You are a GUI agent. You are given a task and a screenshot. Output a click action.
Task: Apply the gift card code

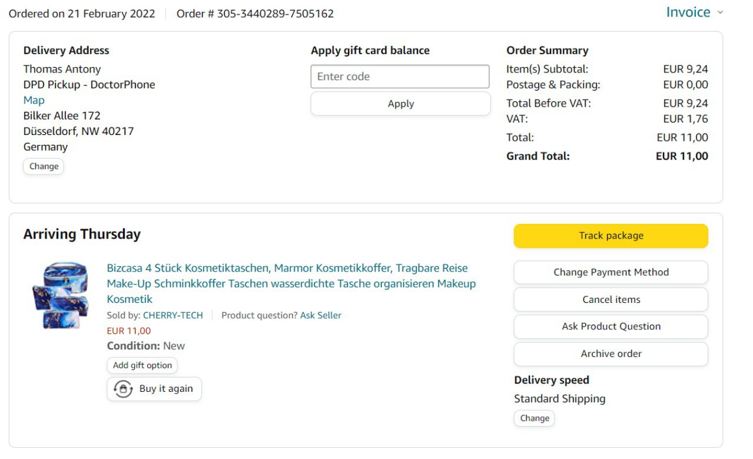pyautogui.click(x=400, y=104)
